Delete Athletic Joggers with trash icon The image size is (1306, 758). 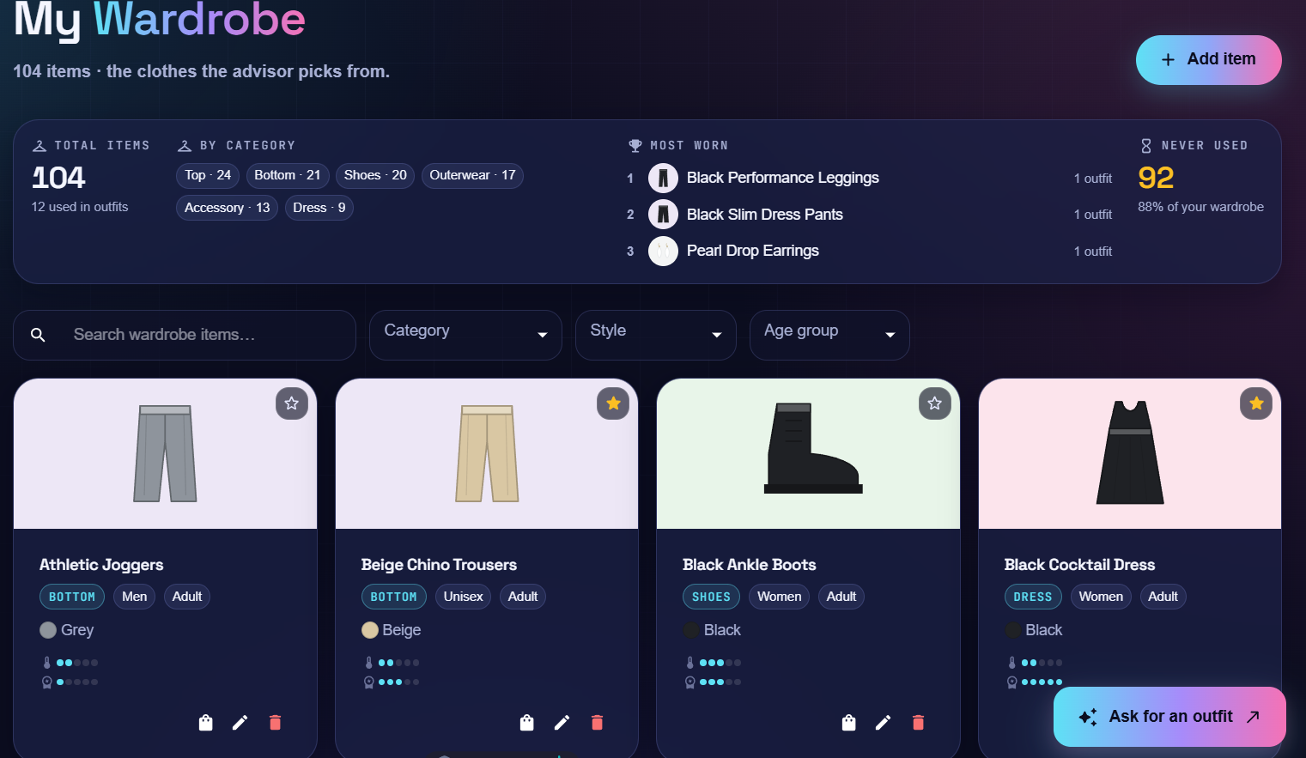(275, 723)
